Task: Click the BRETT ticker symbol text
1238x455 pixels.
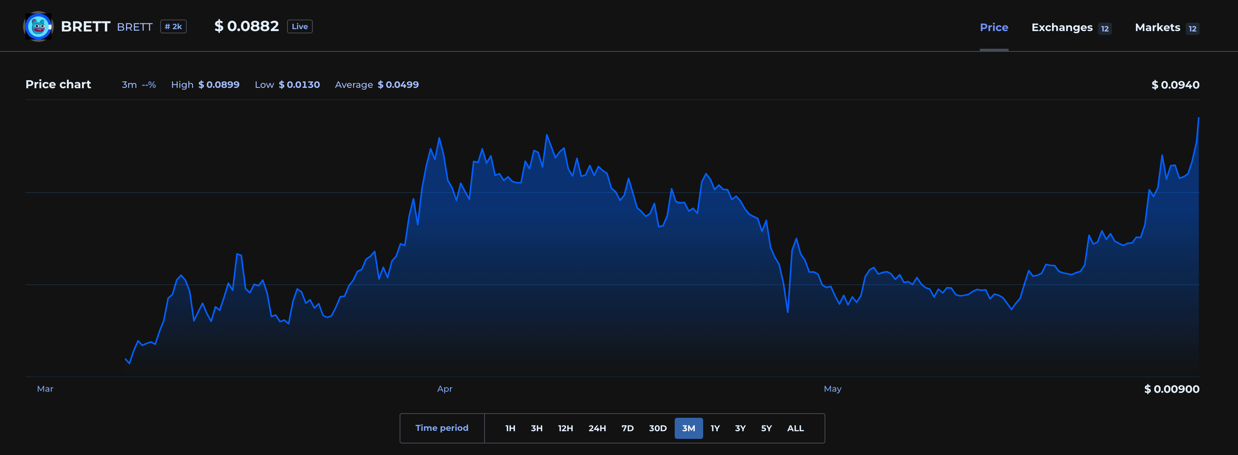Action: click(134, 27)
